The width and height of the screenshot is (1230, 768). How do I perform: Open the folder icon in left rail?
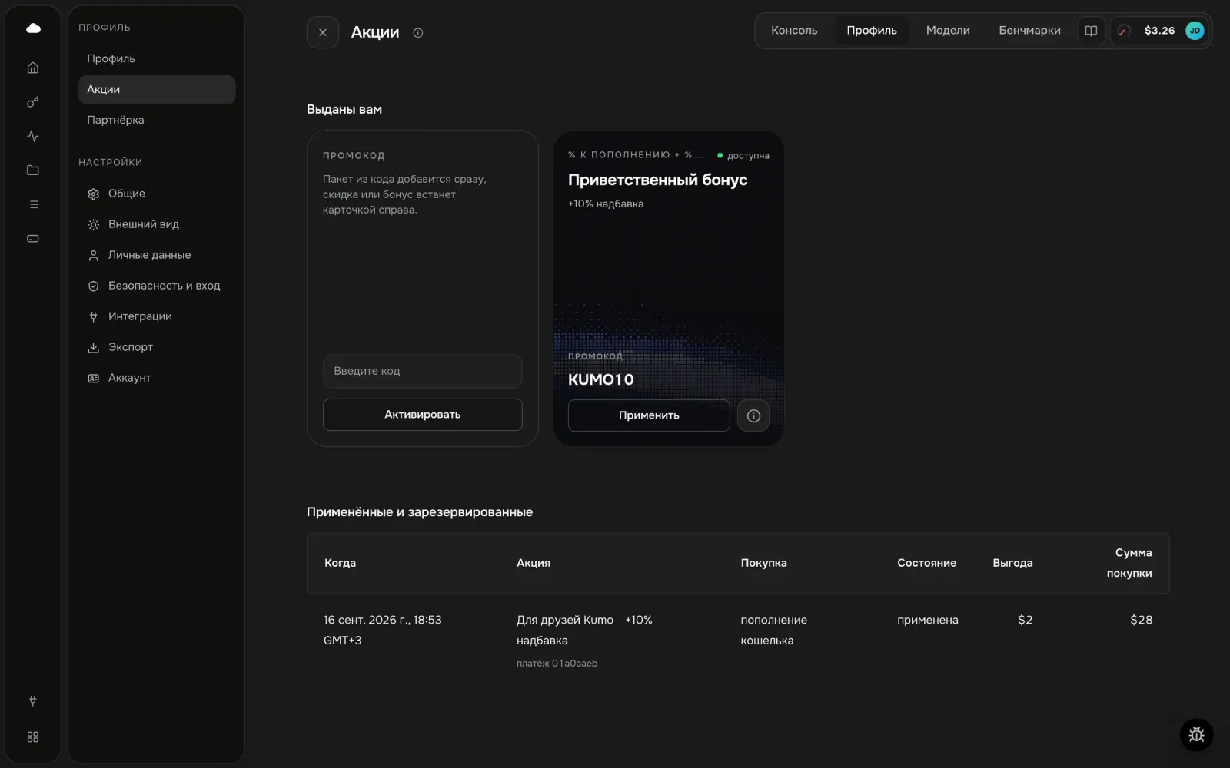click(x=33, y=170)
